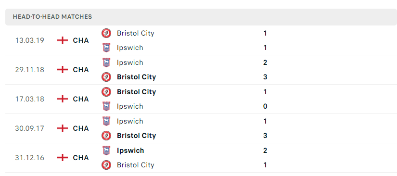Click Ipswich crest in 29.11.18 match

pos(106,63)
